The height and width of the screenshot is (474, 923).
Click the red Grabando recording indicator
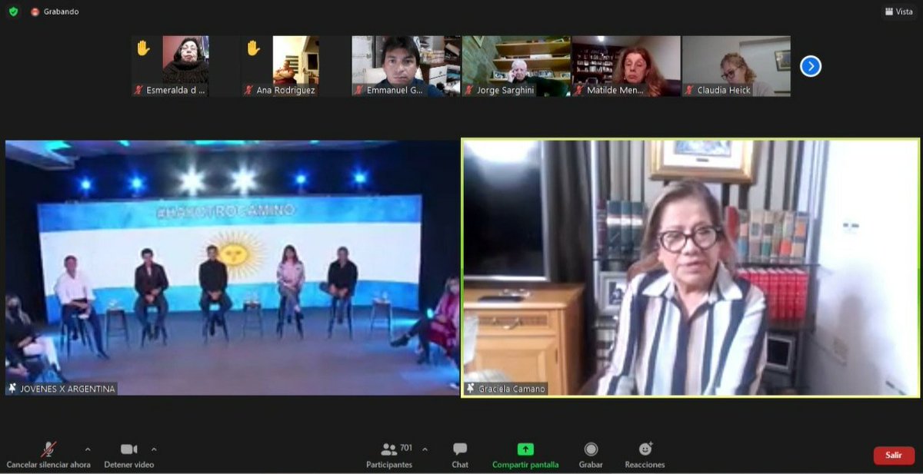tap(55, 12)
